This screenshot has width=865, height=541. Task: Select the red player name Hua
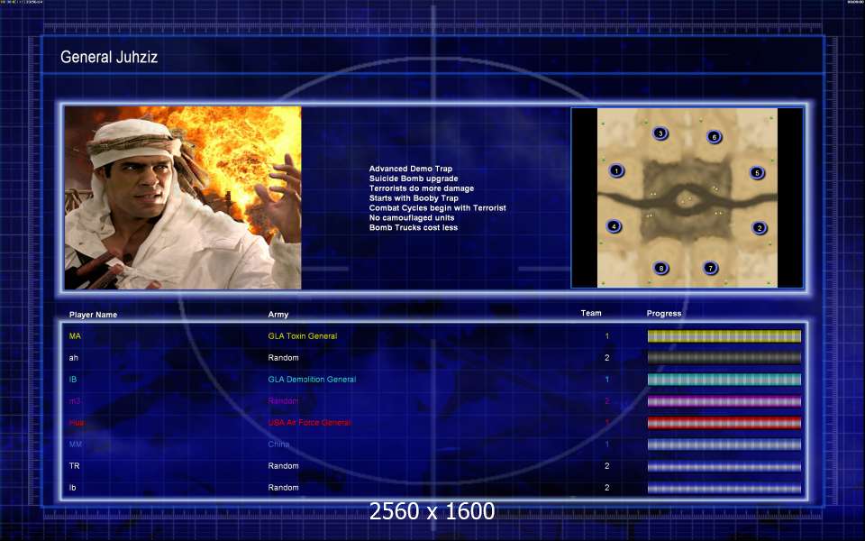(77, 422)
